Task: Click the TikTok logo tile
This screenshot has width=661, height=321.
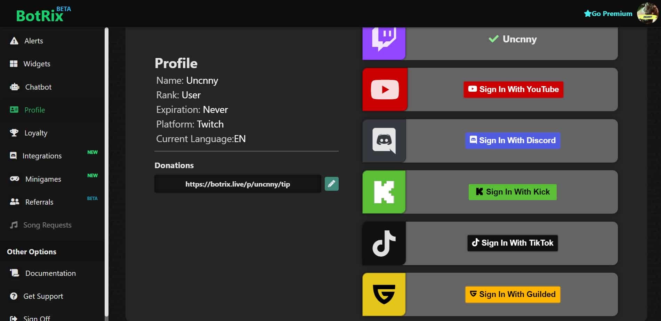Action: pos(384,243)
